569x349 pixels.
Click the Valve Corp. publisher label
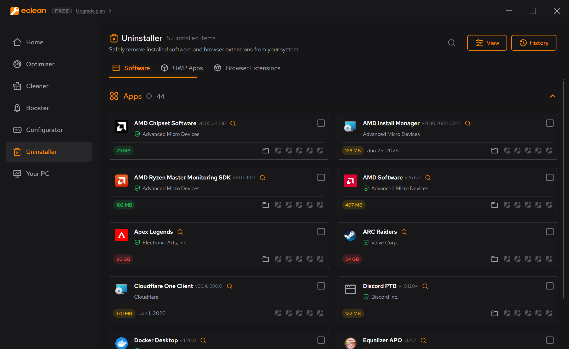coord(385,243)
